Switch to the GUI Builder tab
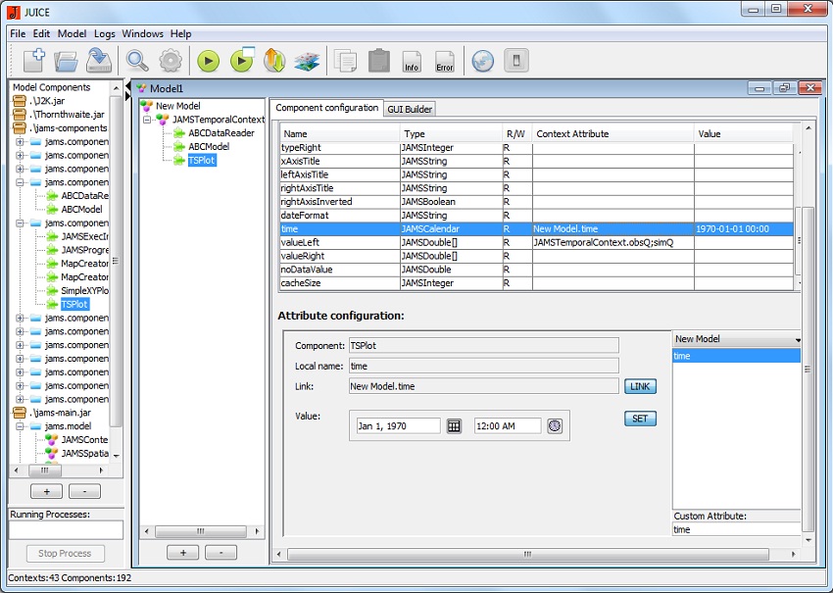 click(410, 109)
